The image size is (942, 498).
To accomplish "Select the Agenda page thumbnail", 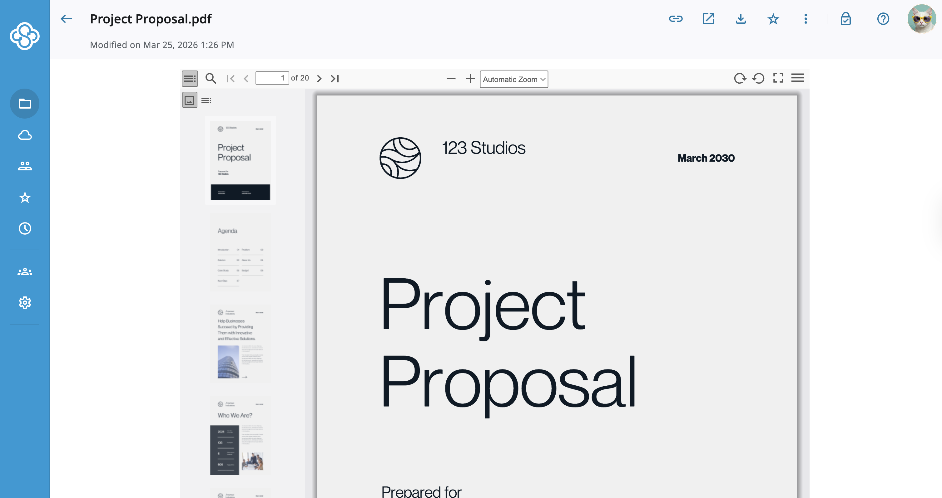I will pyautogui.click(x=240, y=252).
